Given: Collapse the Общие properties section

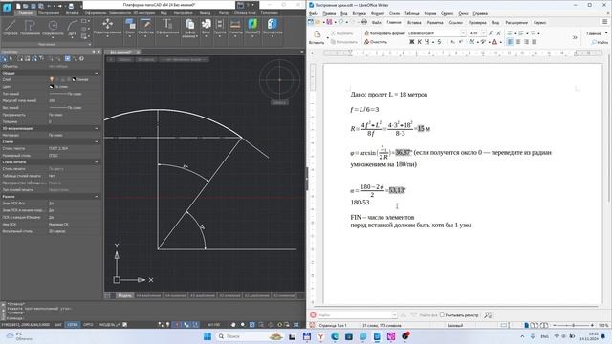Looking at the screenshot, I should point(97,73).
